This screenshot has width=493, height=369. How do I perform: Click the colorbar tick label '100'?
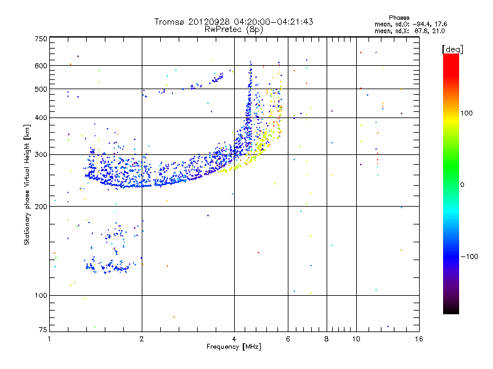[467, 113]
